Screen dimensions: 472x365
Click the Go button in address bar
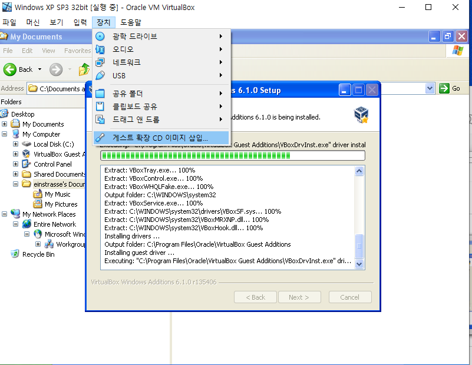tap(450, 88)
